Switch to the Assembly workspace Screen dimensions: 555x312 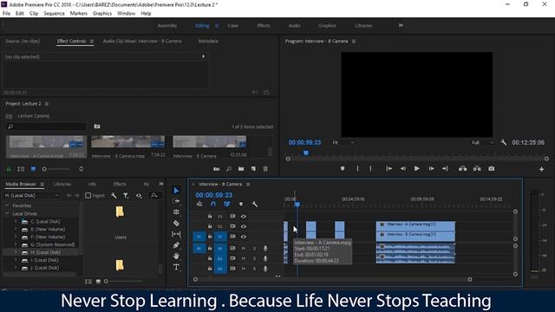tap(167, 25)
